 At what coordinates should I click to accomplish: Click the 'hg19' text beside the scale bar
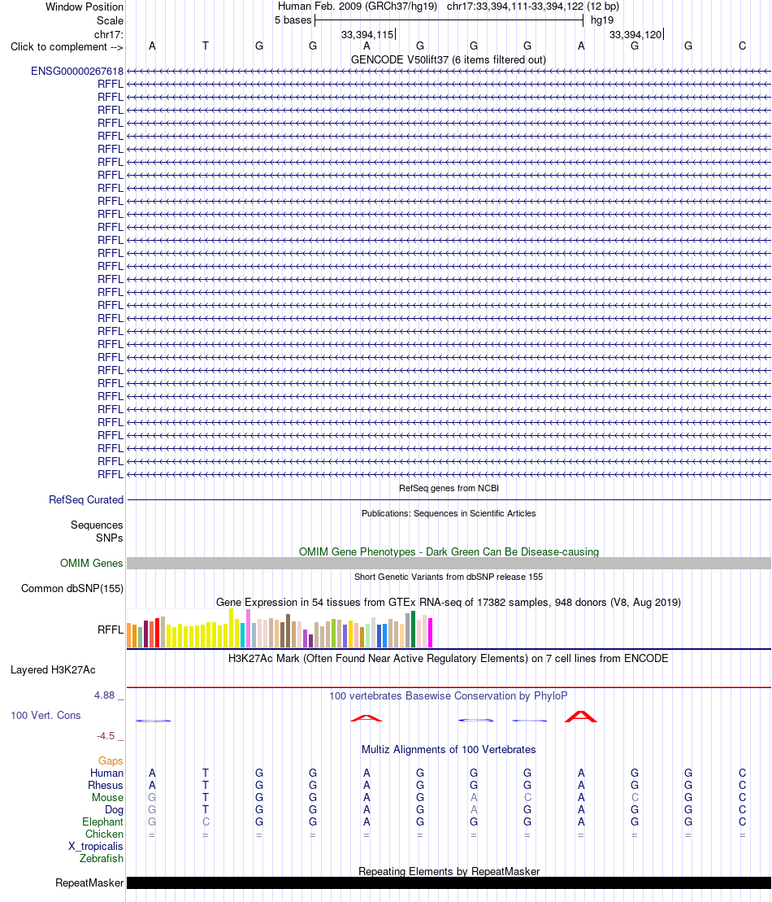pos(602,20)
